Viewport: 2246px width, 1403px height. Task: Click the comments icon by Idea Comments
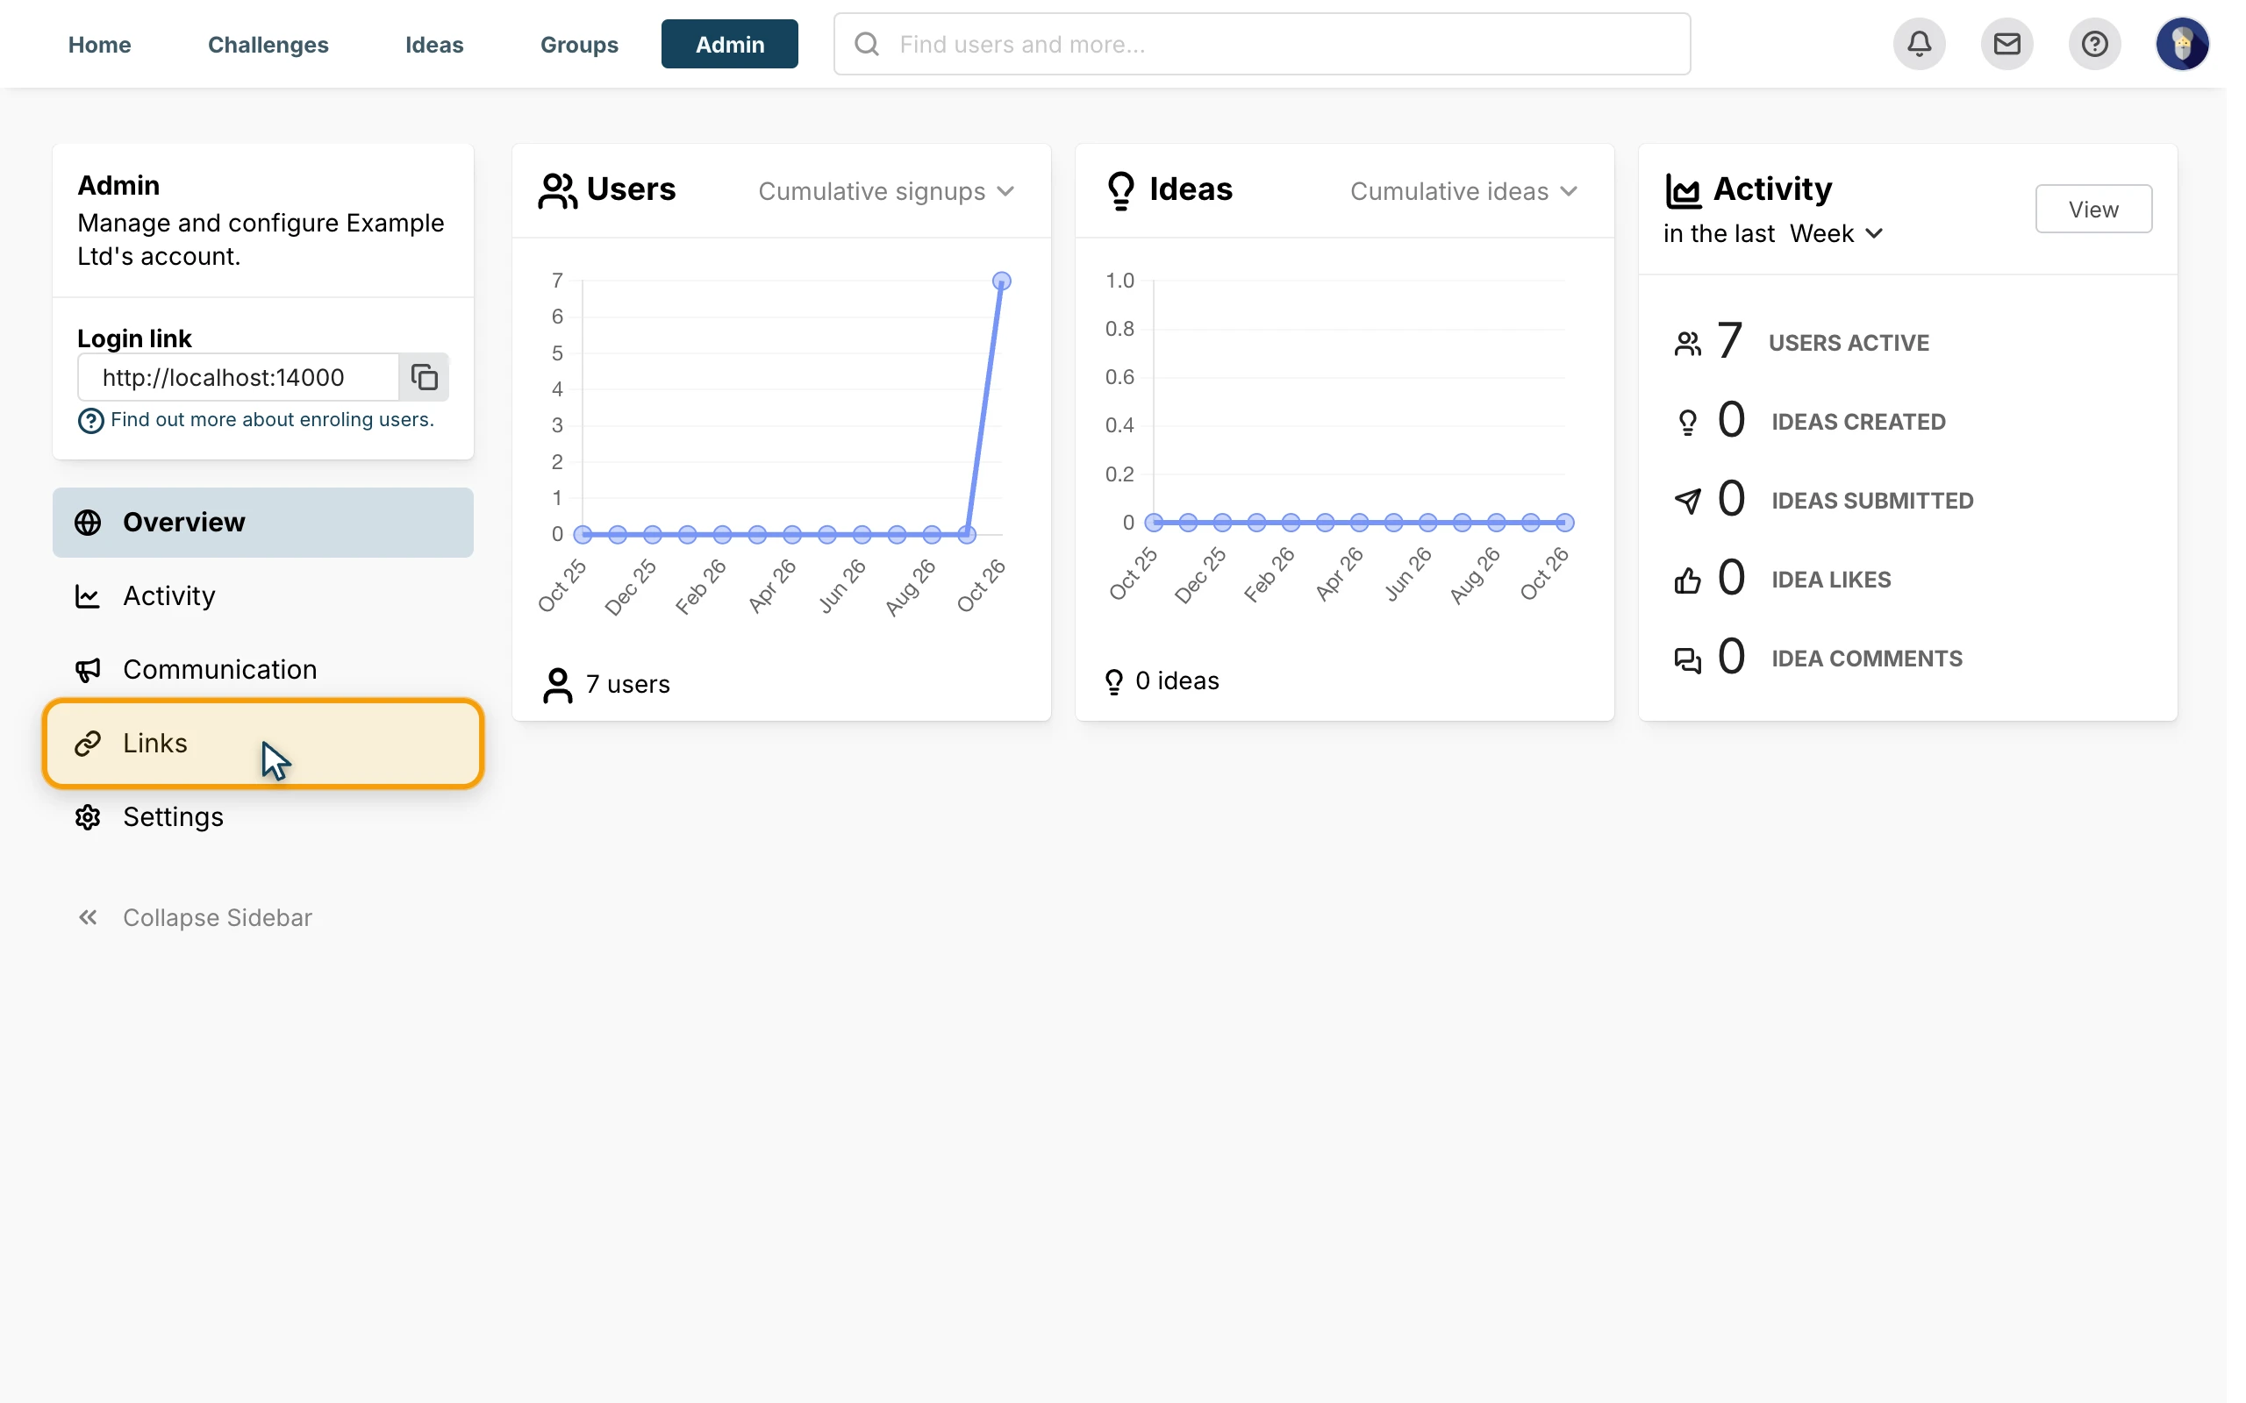click(1687, 659)
